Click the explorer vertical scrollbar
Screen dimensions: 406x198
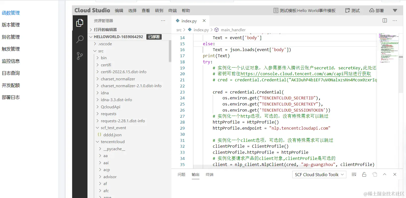[170, 51]
